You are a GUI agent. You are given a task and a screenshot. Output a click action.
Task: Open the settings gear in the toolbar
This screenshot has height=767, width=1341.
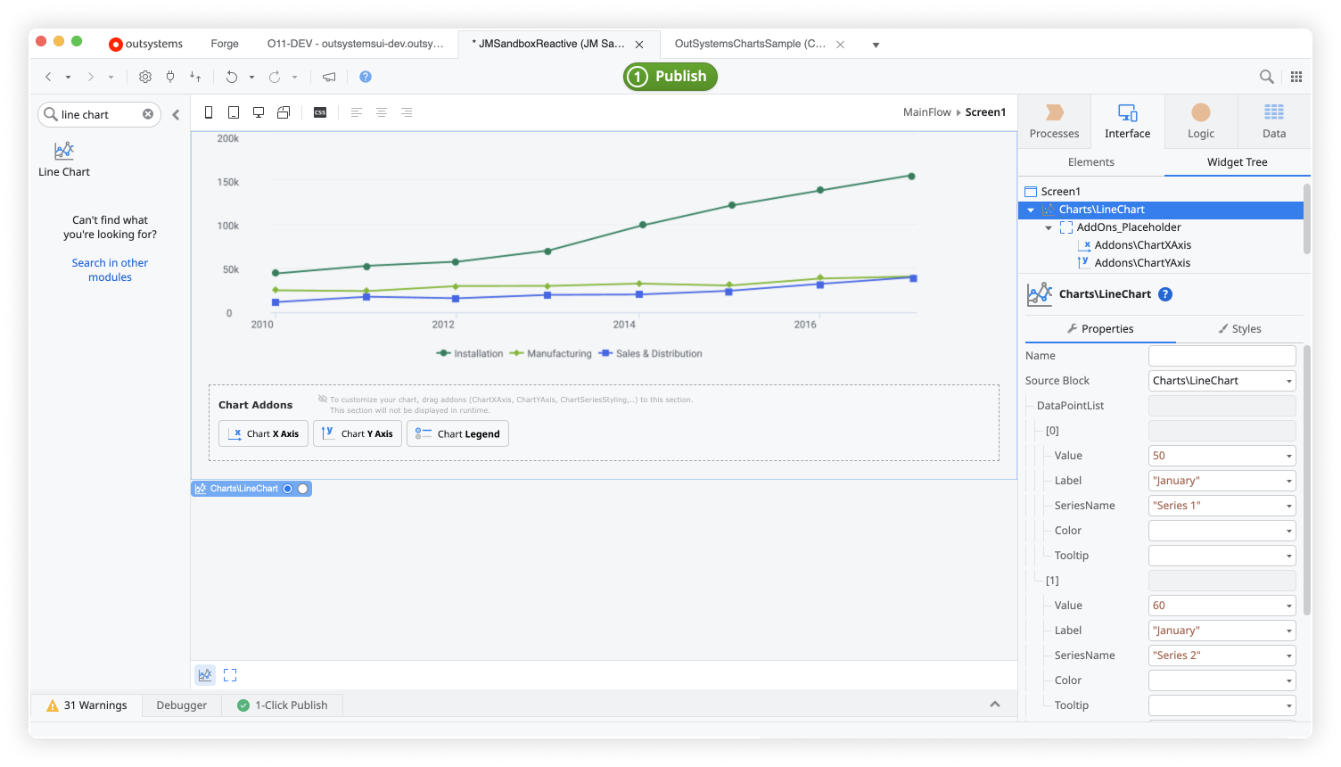coord(144,77)
